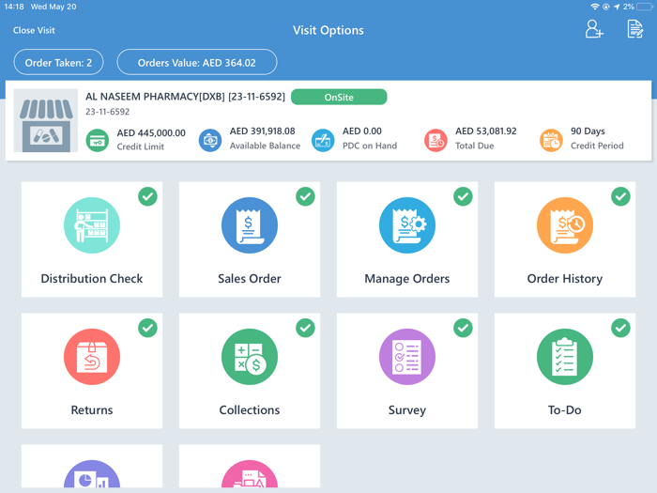Tap the location arrow status icon
Viewport: 657px width, 493px height.
pyautogui.click(x=617, y=7)
